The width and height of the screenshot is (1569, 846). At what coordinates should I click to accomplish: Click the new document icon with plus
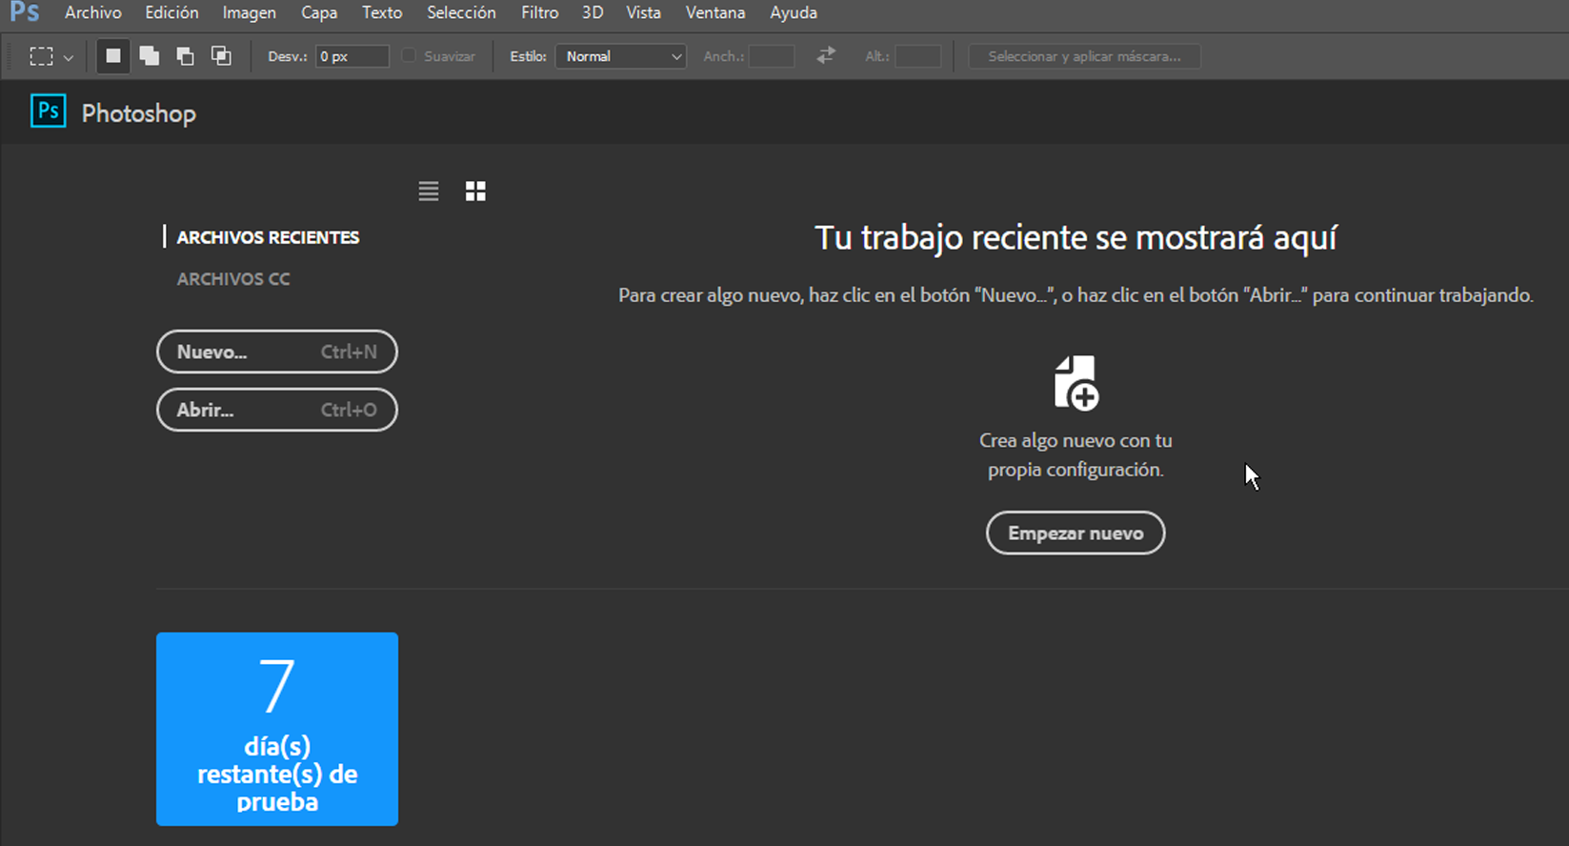(x=1076, y=383)
